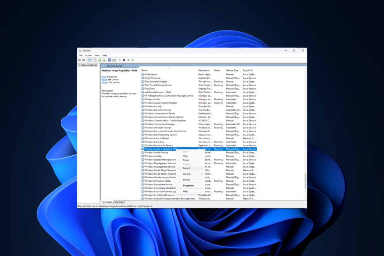Choose Restart in the context menu

pyautogui.click(x=190, y=168)
